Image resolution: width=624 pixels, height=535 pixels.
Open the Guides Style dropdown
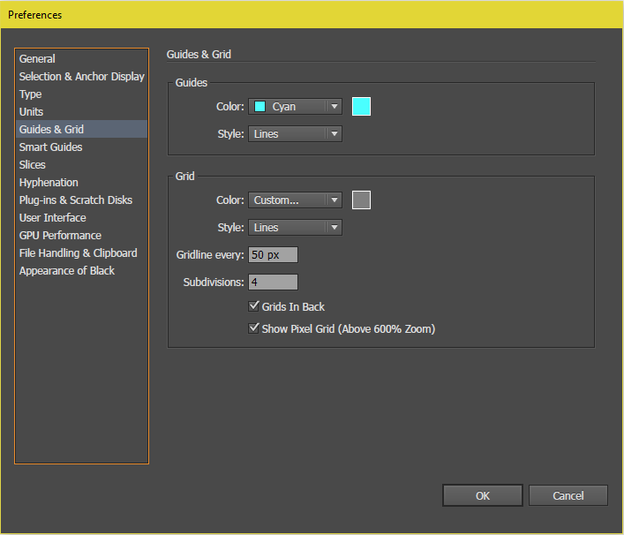[x=295, y=134]
